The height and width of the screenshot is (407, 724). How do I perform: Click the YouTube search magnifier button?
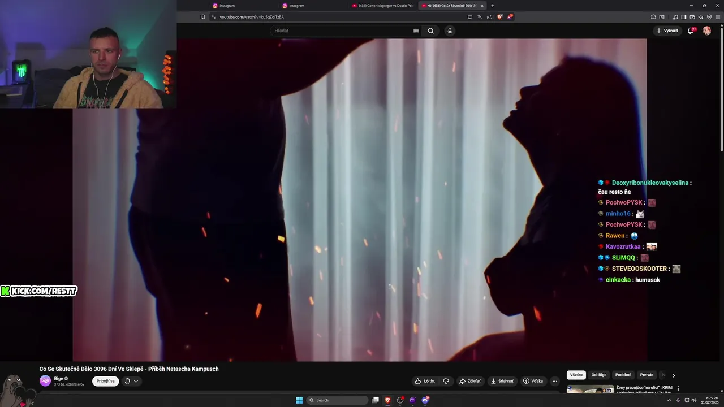[x=430, y=31]
